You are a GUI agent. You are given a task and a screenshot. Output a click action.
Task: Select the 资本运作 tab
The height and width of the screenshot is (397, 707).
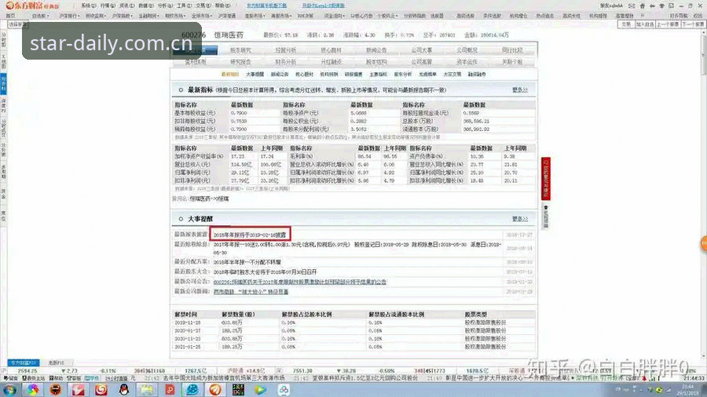(x=467, y=62)
